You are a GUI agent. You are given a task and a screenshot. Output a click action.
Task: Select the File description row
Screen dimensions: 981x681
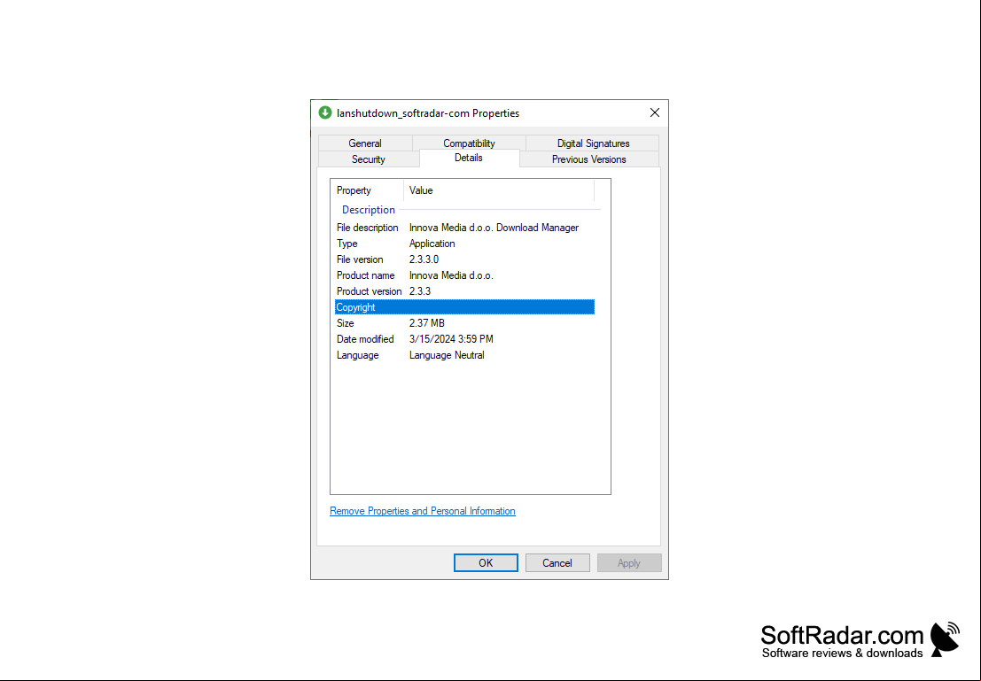coord(464,228)
